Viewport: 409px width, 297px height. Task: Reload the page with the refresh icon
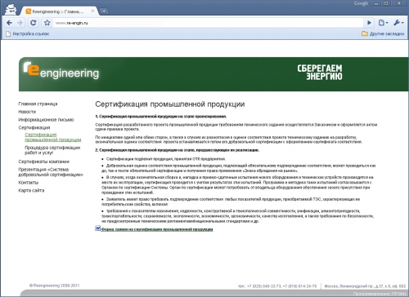click(x=34, y=23)
